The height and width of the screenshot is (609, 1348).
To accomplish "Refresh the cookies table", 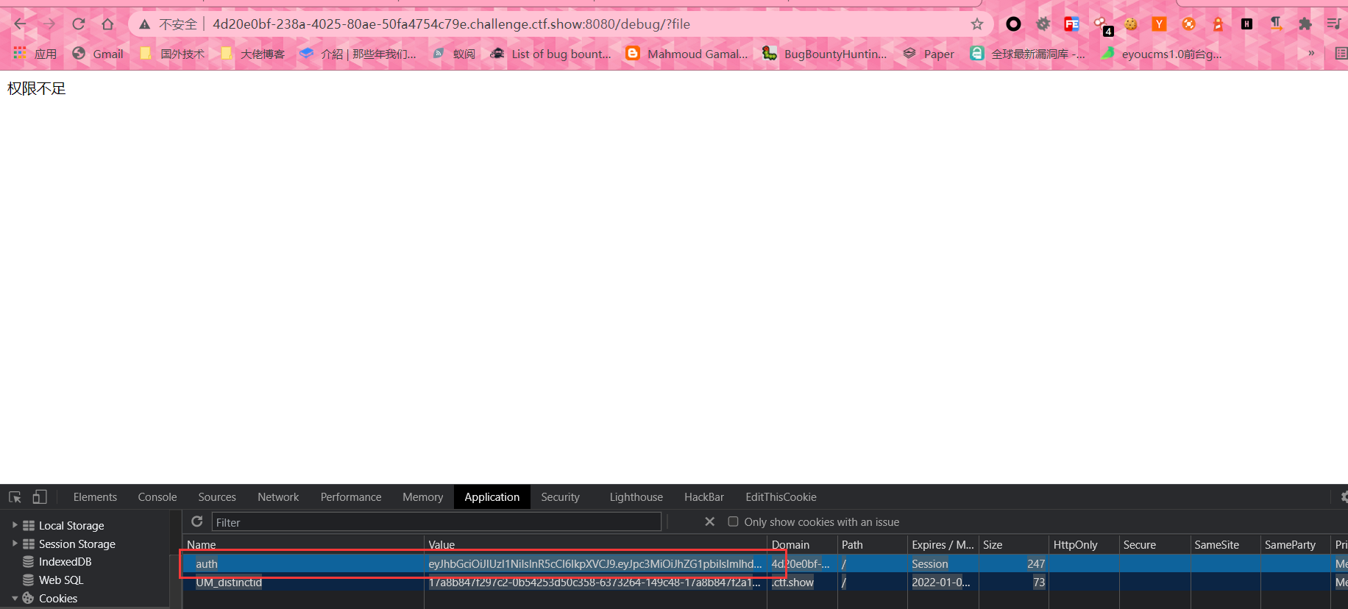I will [197, 521].
